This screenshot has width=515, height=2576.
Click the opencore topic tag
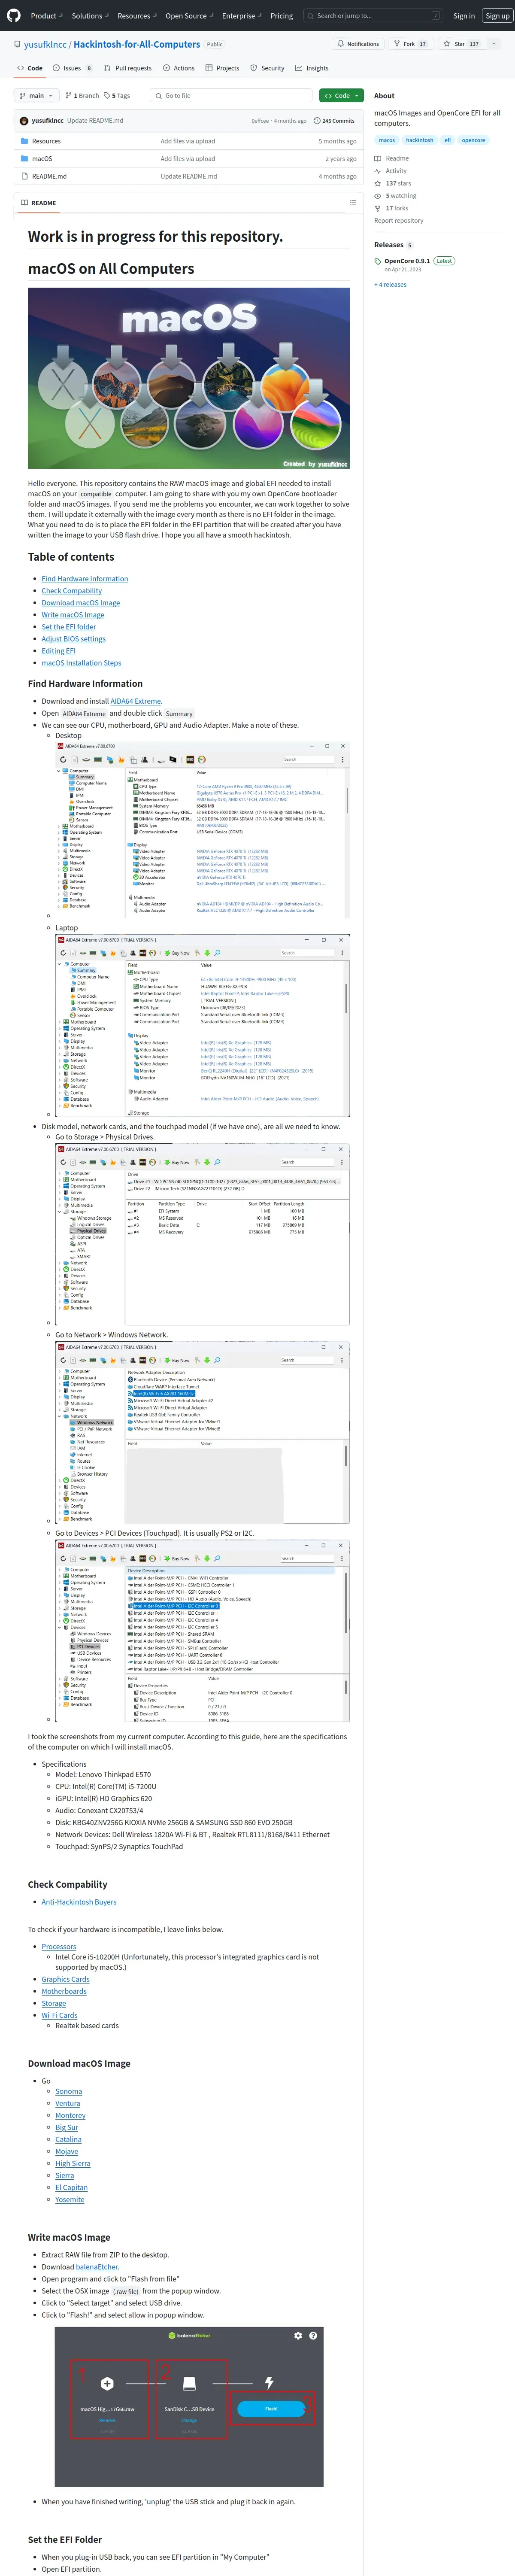tap(474, 140)
